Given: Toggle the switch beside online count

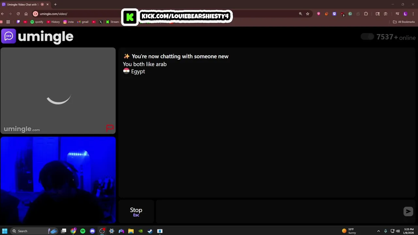Looking at the screenshot, I should pos(367,37).
